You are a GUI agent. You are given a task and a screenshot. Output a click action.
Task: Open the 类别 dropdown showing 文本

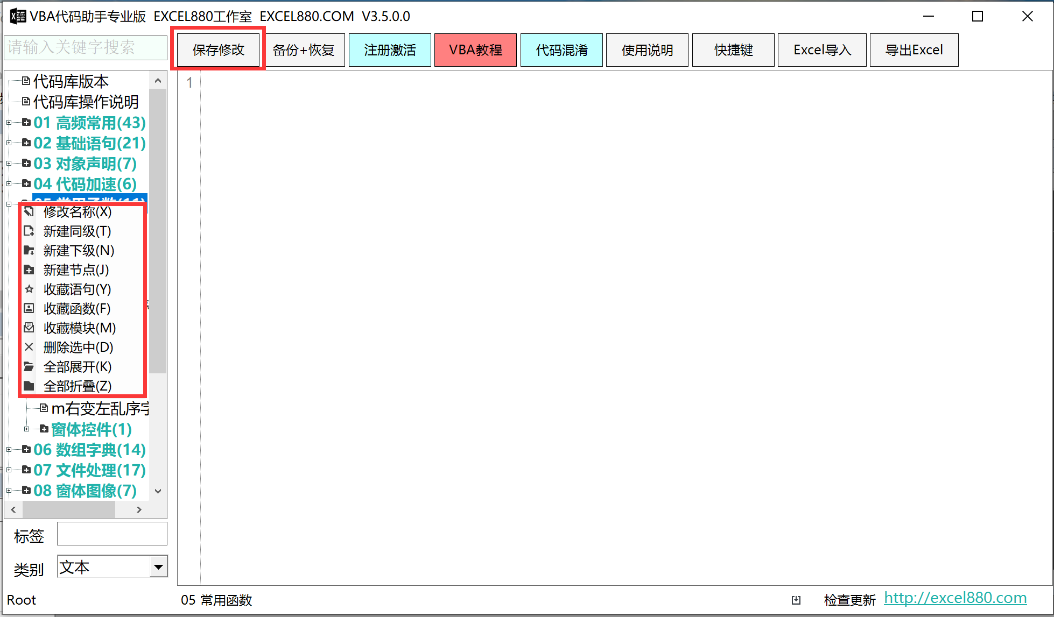click(x=158, y=566)
